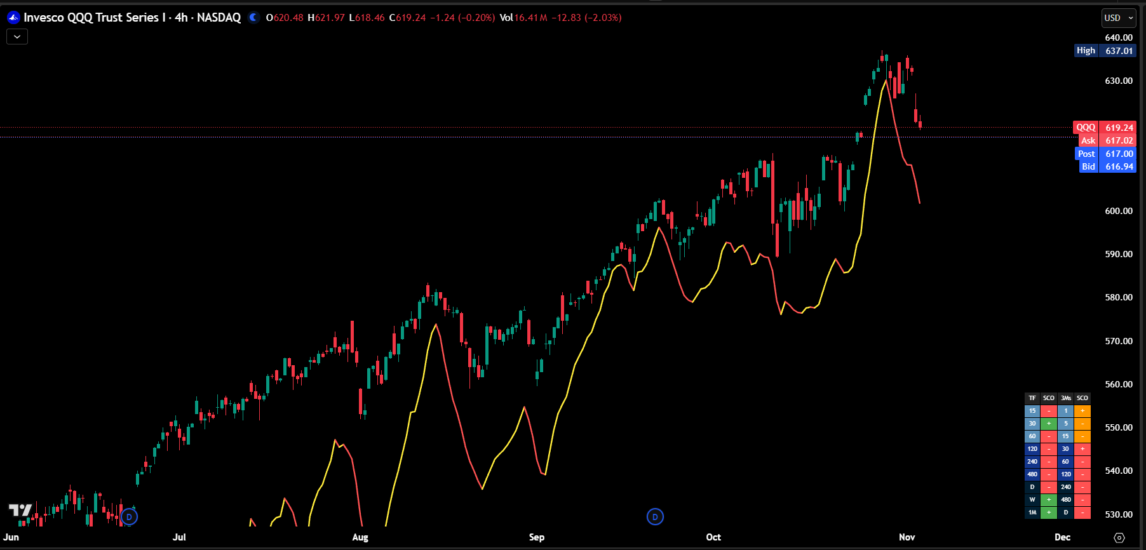Click the dividend D marker in September

tap(655, 517)
